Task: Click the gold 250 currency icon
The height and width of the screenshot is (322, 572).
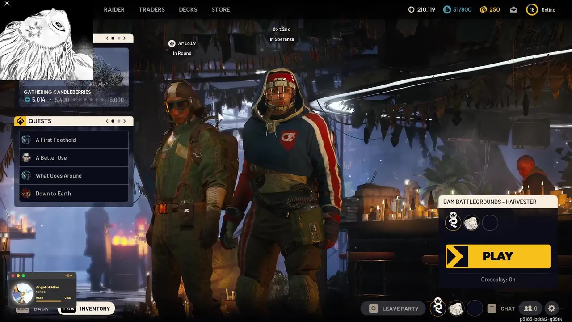Action: click(x=483, y=9)
